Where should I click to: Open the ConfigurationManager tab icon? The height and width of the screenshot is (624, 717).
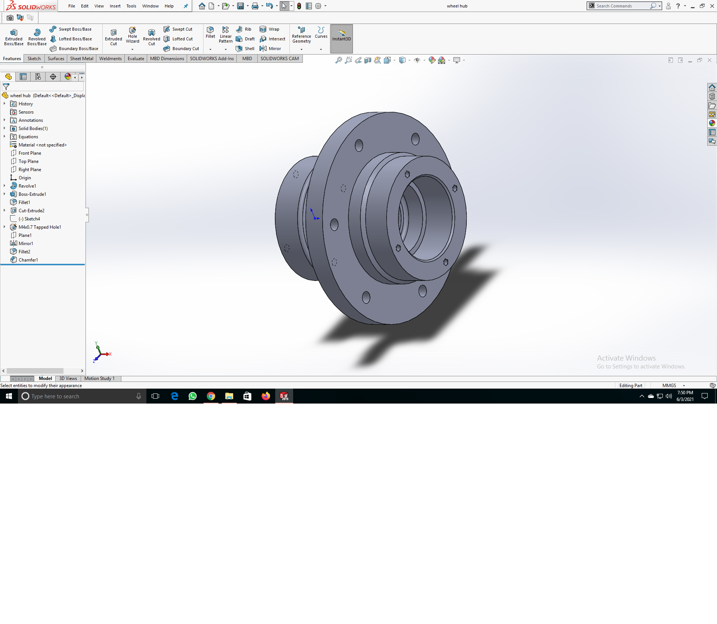pos(38,77)
